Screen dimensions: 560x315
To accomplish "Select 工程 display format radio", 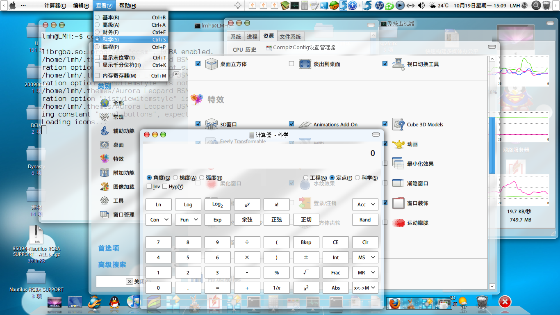I will tap(306, 178).
